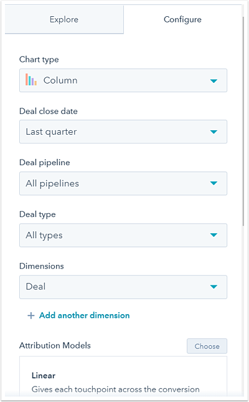Click the plus icon beside Add another dimension
The image size is (249, 402).
31,315
